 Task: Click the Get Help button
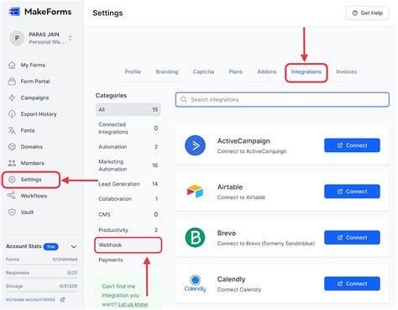[x=367, y=13]
